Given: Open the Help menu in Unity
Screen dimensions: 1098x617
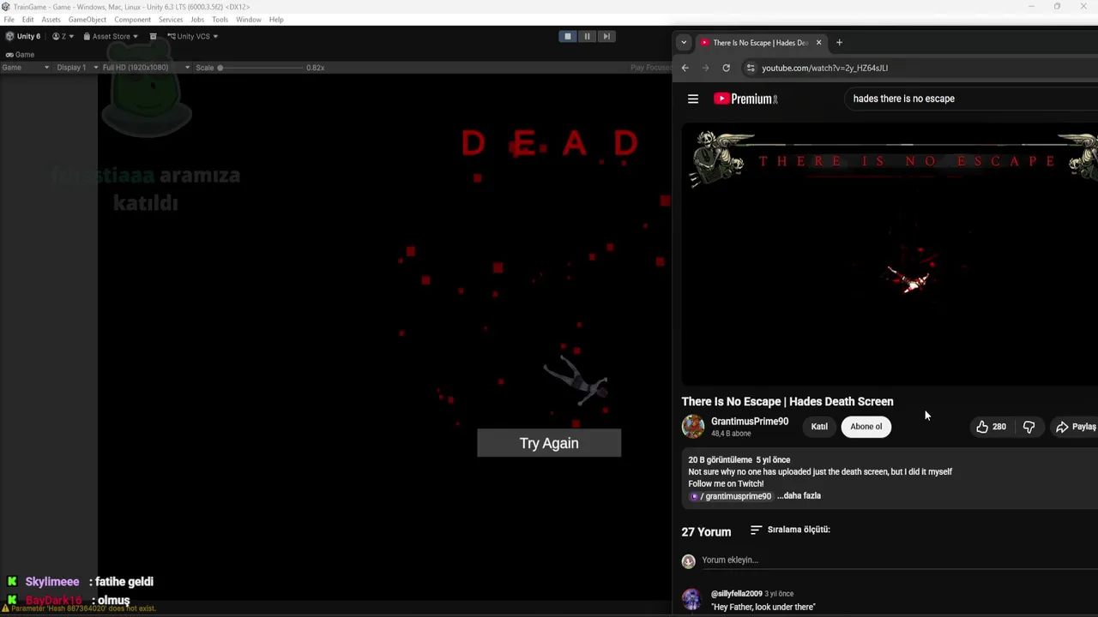Looking at the screenshot, I should [276, 19].
